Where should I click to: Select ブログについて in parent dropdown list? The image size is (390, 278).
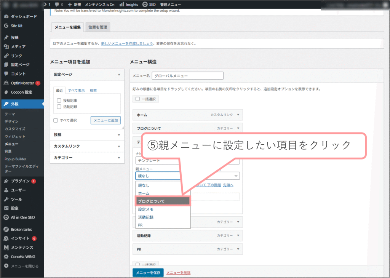163,201
